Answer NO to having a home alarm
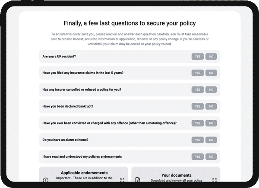 tap(211, 140)
